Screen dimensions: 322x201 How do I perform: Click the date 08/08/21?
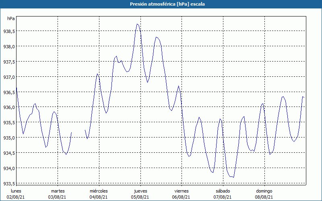264,197
